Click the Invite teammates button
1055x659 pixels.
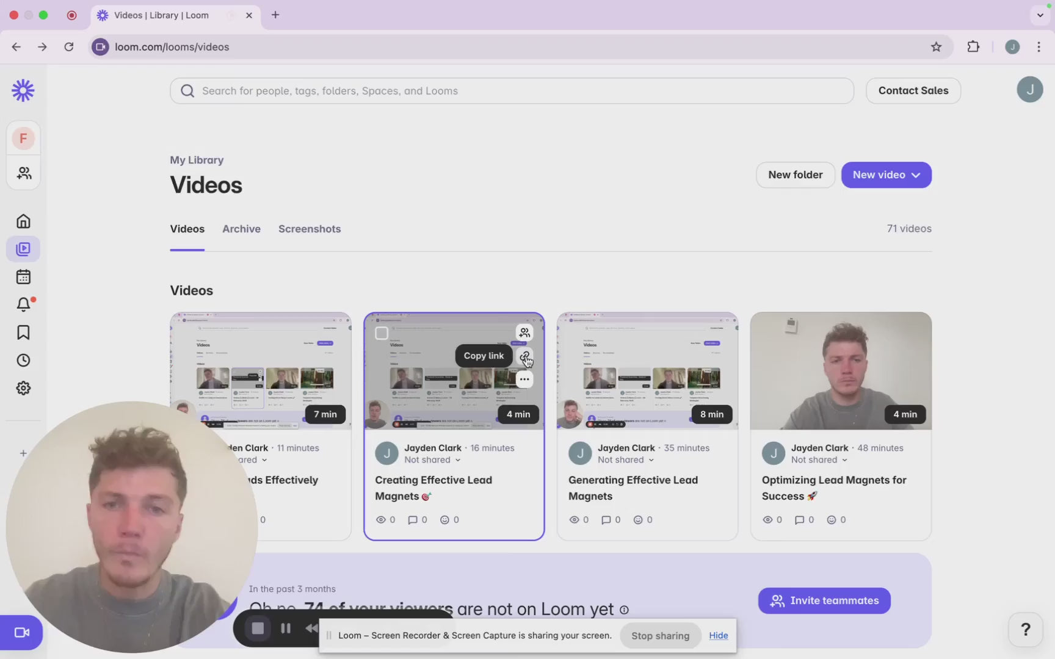824,601
